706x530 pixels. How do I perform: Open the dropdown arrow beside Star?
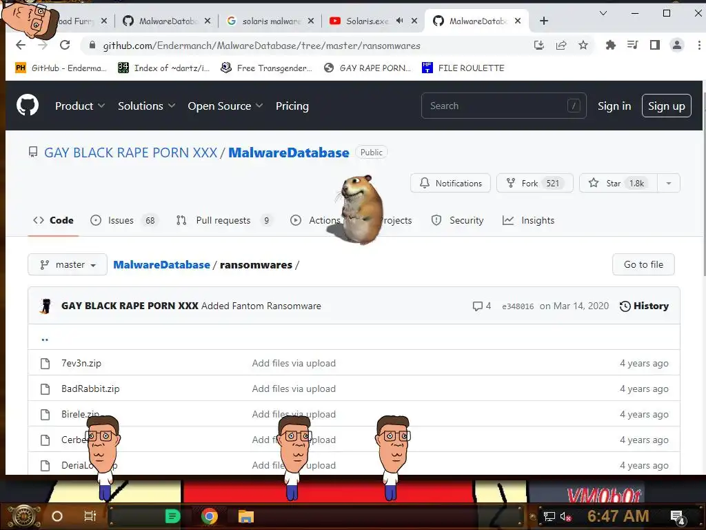(669, 183)
